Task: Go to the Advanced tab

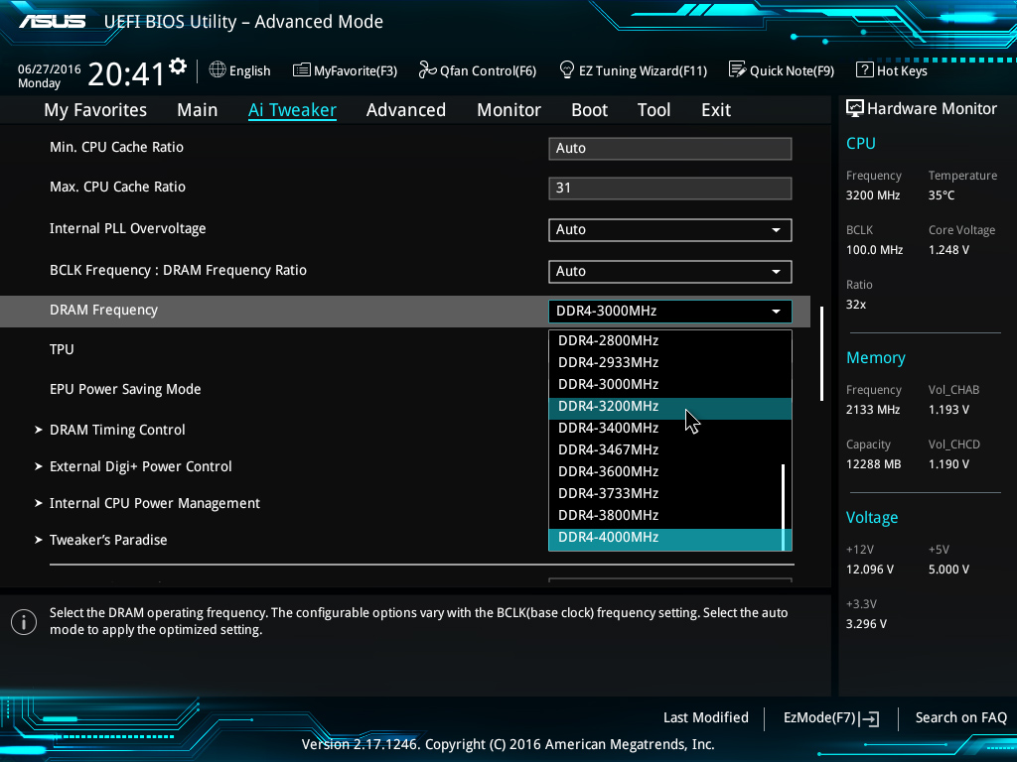Action: pos(406,110)
